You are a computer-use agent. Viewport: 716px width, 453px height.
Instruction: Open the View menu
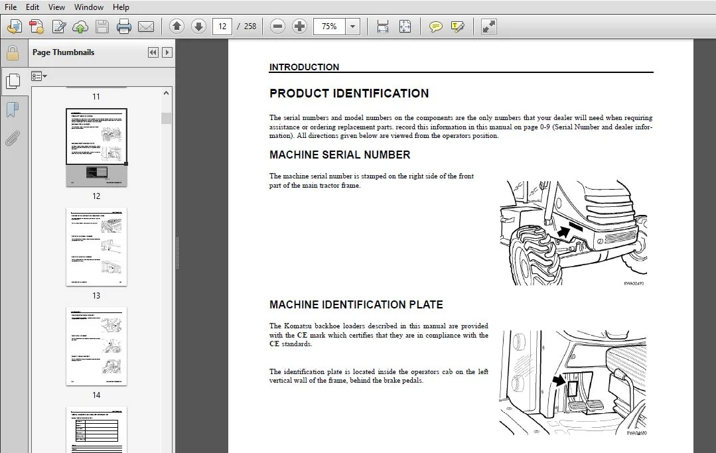coord(56,7)
